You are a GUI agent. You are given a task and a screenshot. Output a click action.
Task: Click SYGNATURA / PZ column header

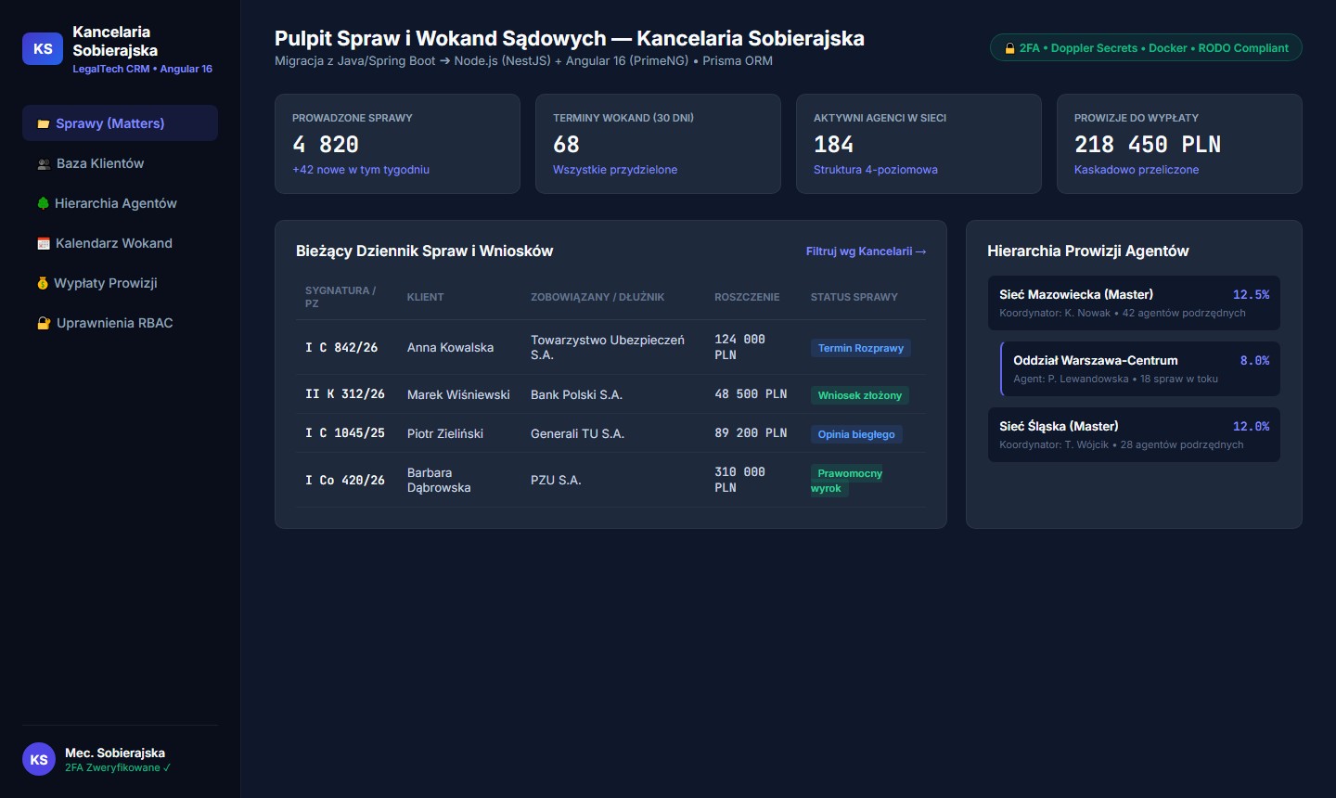340,297
